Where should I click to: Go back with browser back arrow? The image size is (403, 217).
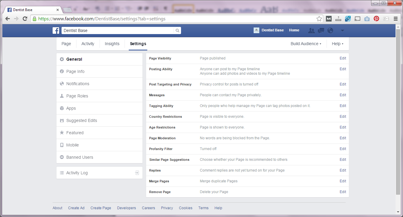click(8, 19)
